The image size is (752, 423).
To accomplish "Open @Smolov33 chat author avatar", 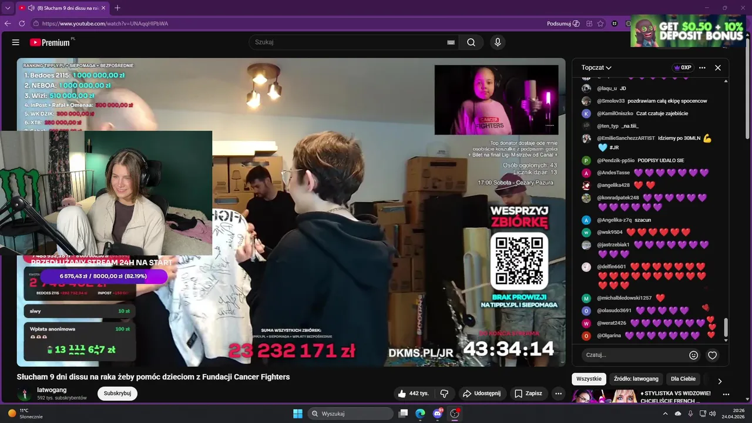I will click(586, 101).
